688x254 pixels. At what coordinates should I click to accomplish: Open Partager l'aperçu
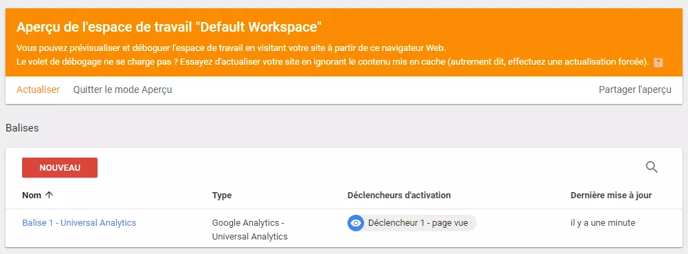coord(635,89)
